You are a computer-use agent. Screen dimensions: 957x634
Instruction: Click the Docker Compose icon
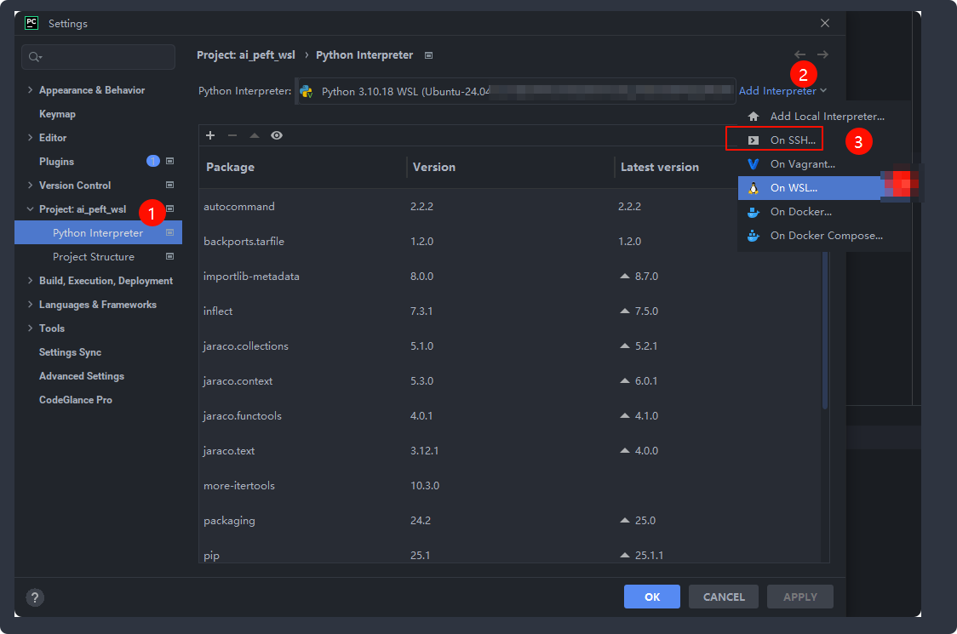(x=754, y=236)
